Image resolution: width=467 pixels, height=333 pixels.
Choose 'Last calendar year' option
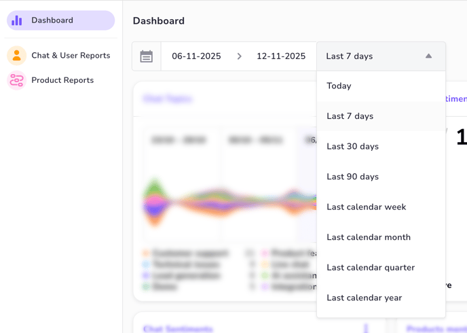364,298
